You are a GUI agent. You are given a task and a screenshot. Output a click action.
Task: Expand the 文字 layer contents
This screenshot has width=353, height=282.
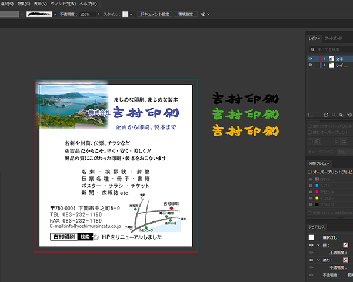324,59
